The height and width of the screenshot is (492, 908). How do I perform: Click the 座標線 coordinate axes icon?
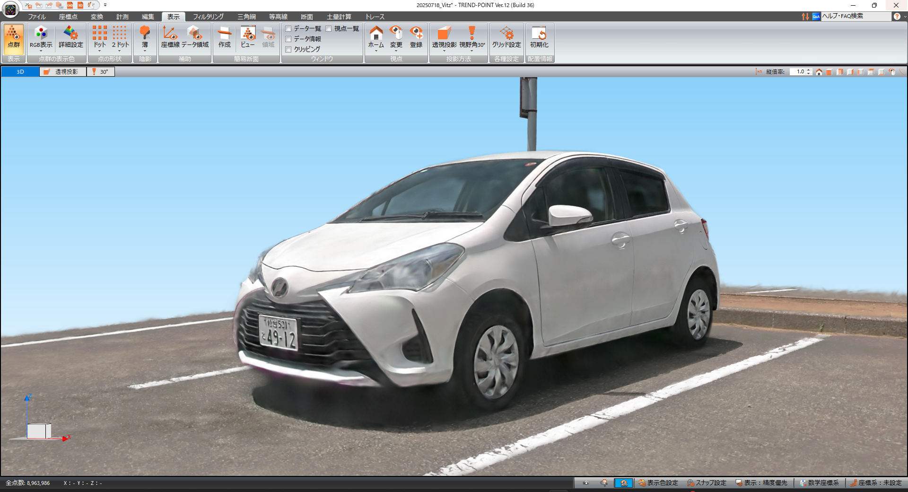pos(170,37)
